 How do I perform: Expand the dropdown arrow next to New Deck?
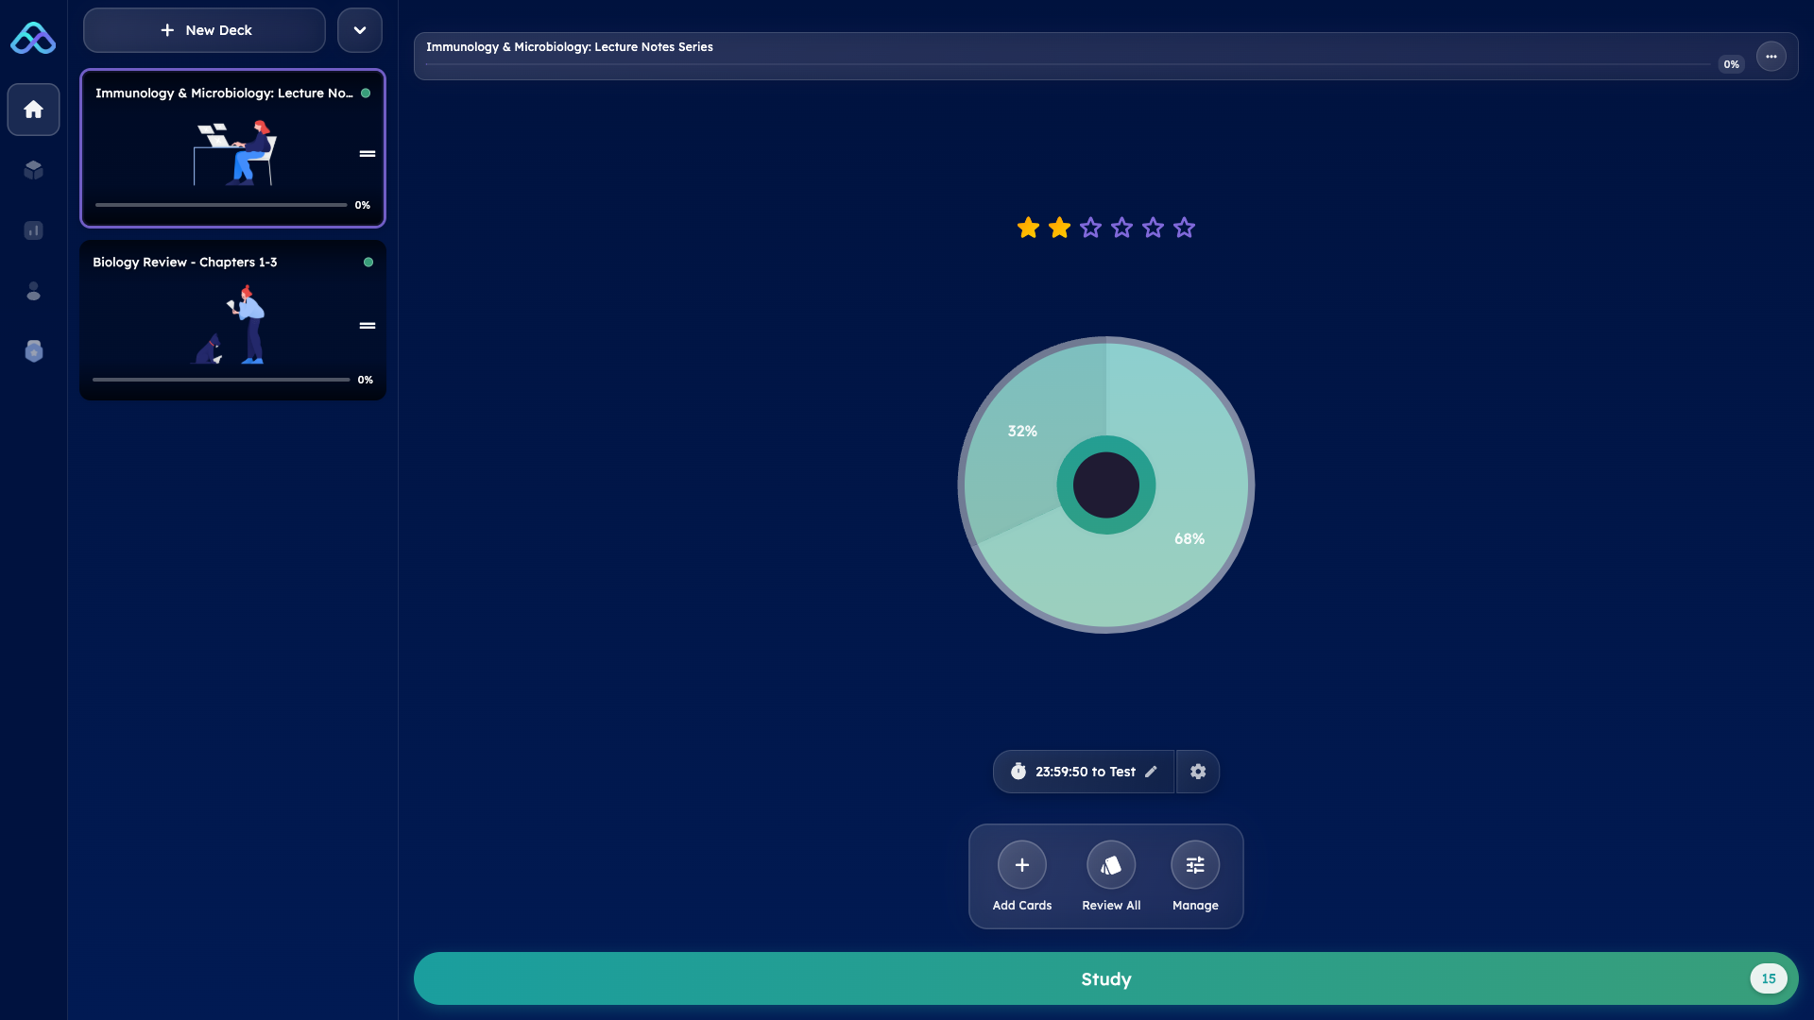point(360,29)
